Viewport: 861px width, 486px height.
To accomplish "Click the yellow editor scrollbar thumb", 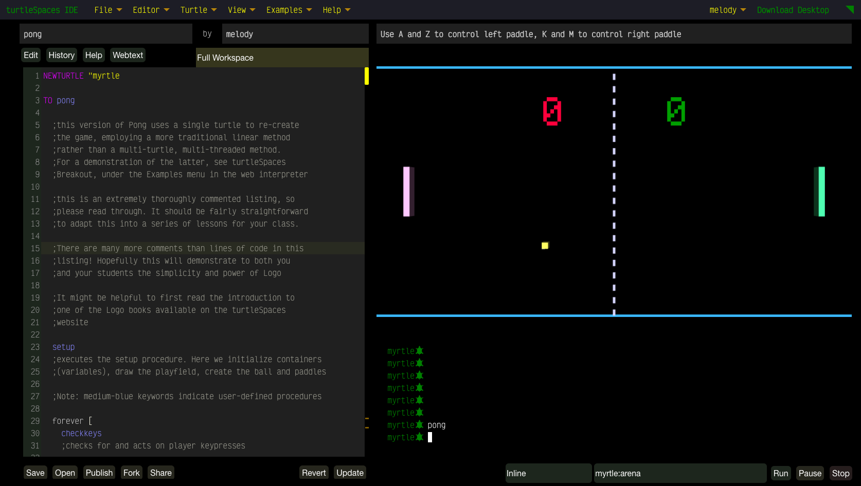I will click(x=367, y=76).
